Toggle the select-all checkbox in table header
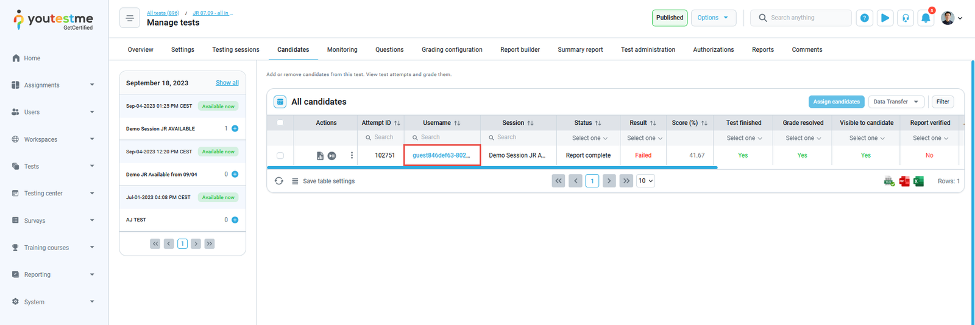Image resolution: width=975 pixels, height=325 pixels. click(280, 123)
